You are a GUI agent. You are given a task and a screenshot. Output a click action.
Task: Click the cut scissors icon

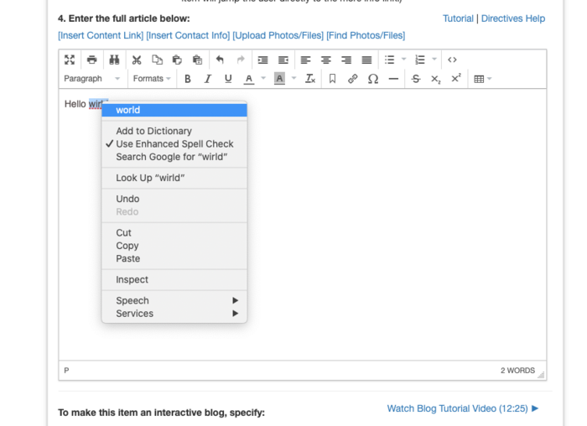[x=137, y=60]
